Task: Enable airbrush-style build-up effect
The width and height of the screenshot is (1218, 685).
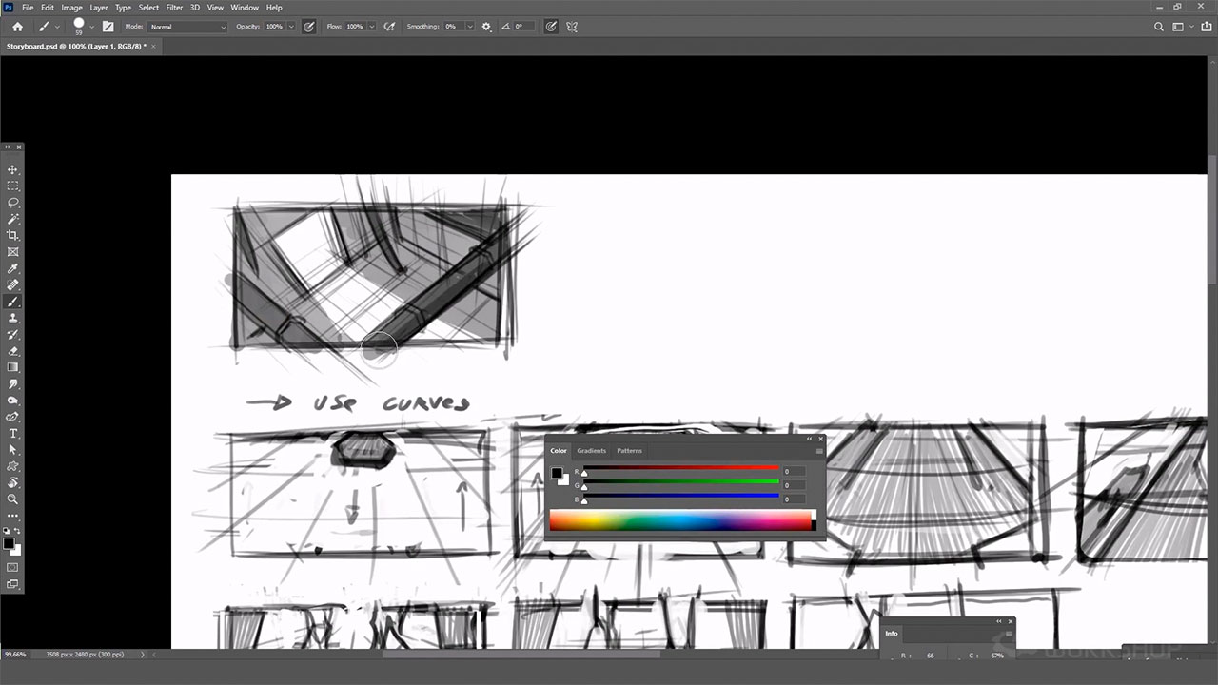Action: coord(389,27)
